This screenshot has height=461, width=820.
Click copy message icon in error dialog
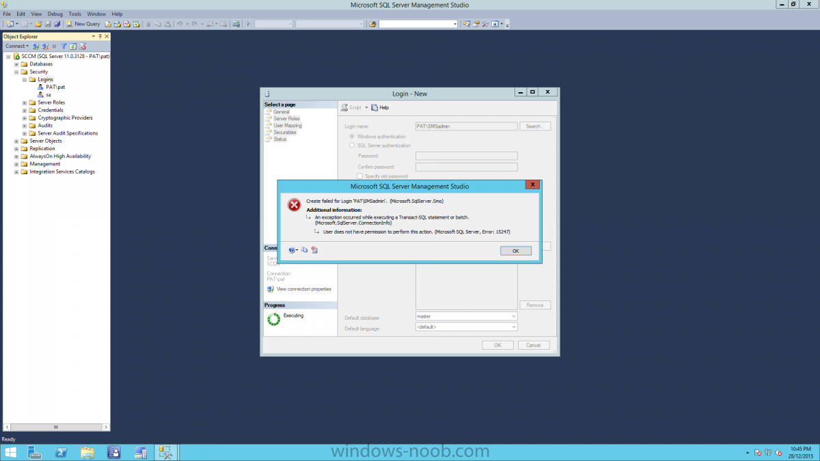point(305,250)
